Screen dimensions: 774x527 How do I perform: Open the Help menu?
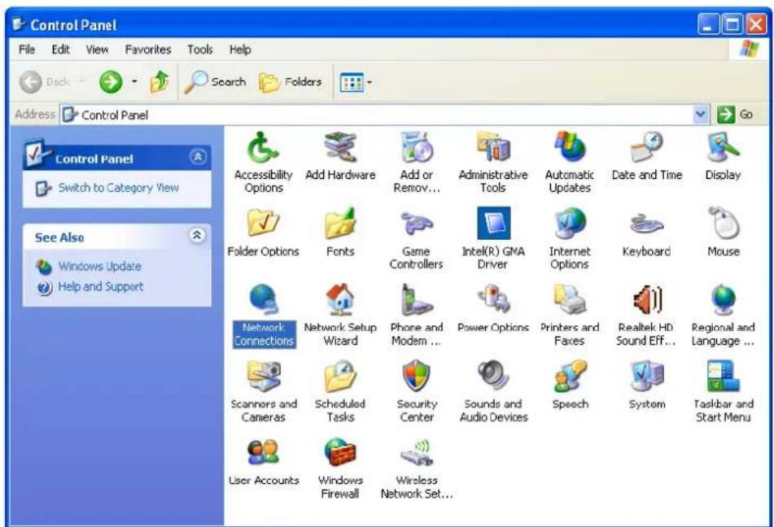click(x=240, y=50)
